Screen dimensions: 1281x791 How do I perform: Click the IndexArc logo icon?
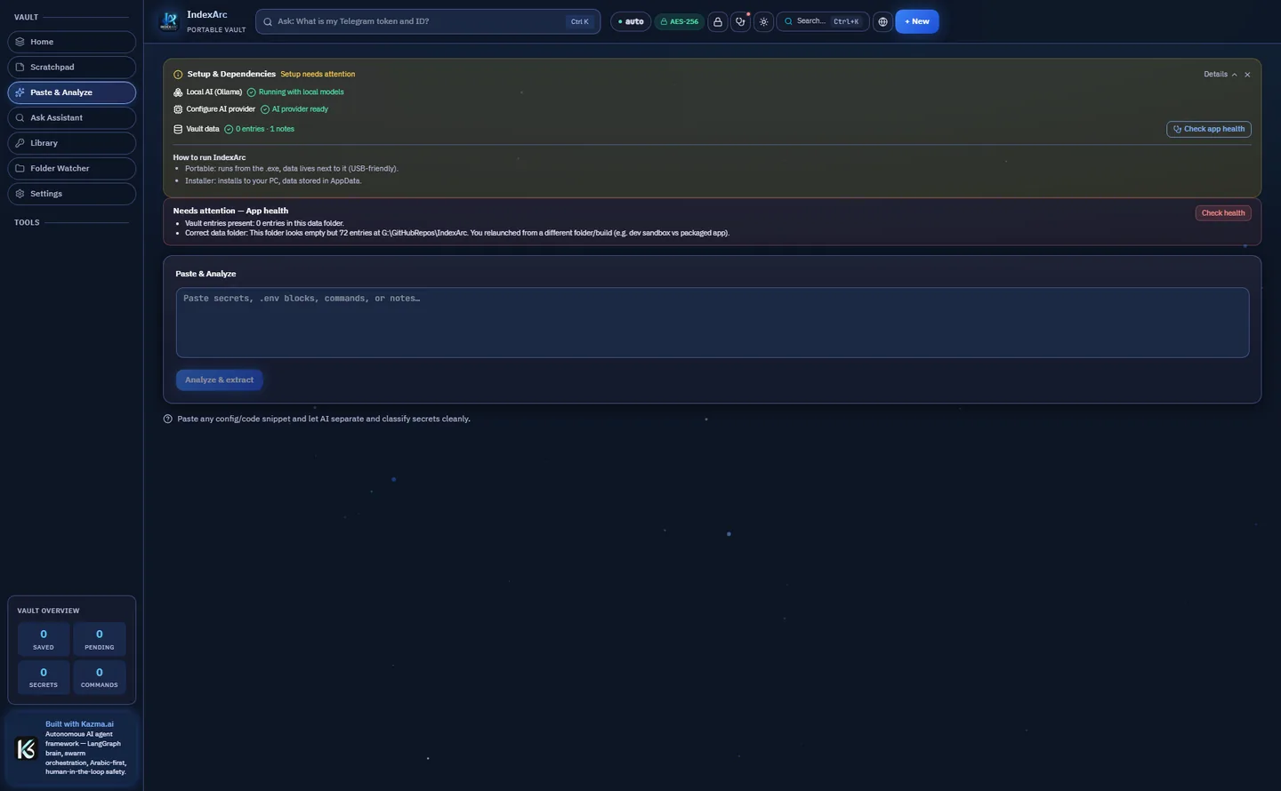[169, 21]
